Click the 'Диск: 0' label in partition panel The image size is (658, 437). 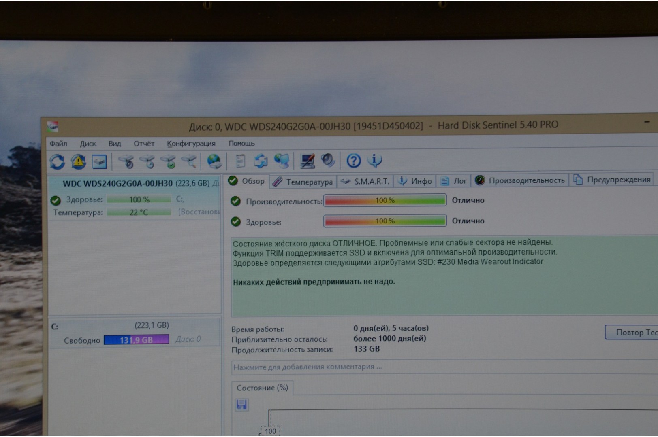(x=188, y=339)
